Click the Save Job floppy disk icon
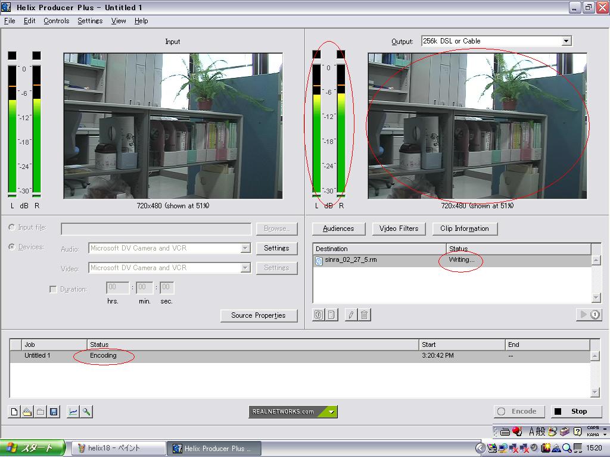 [54, 412]
